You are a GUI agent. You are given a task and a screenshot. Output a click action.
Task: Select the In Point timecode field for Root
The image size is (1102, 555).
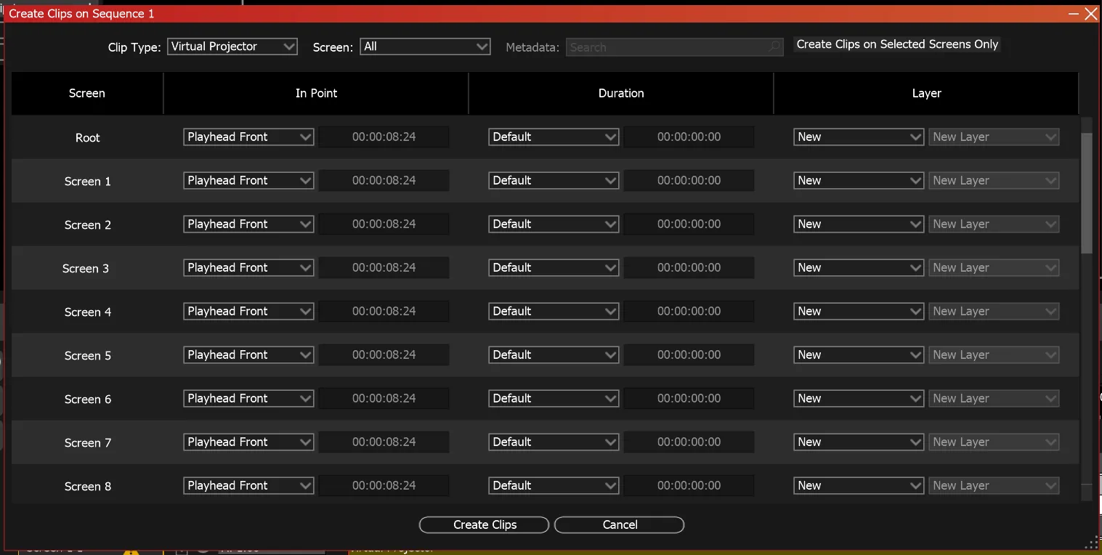pos(384,137)
